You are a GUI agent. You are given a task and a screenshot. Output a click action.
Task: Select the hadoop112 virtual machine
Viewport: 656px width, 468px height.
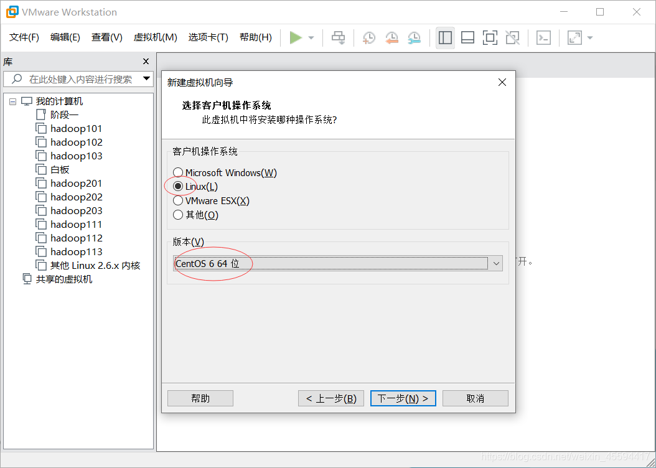click(76, 238)
